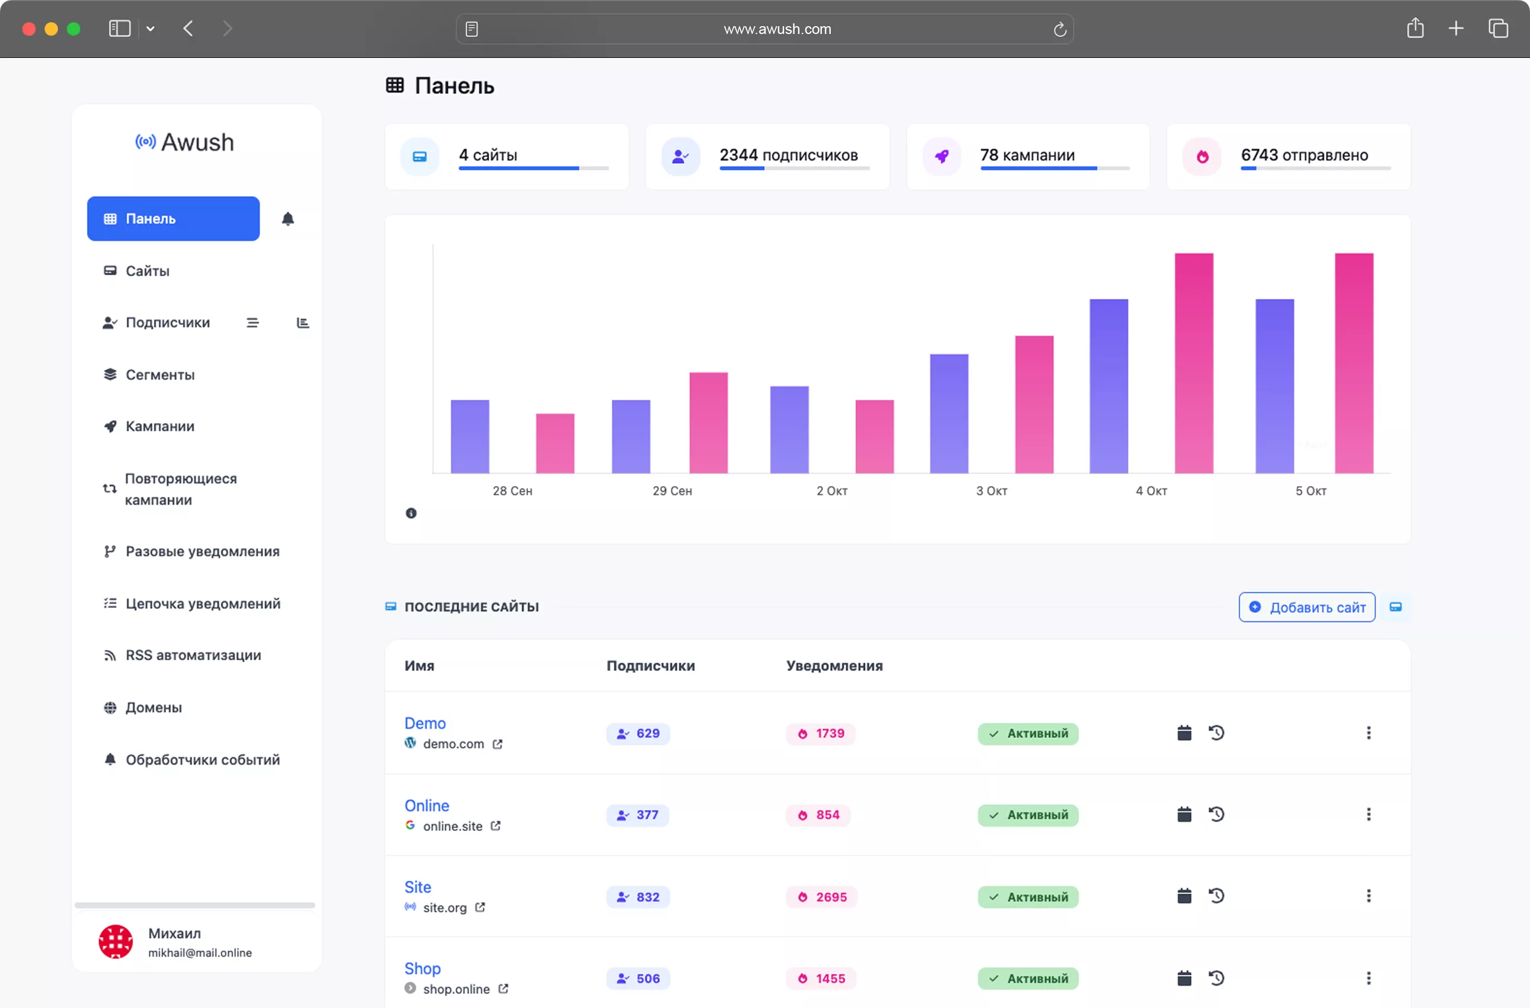Image resolution: width=1530 pixels, height=1008 pixels.
Task: Open history icon for Online site
Action: pos(1216,815)
